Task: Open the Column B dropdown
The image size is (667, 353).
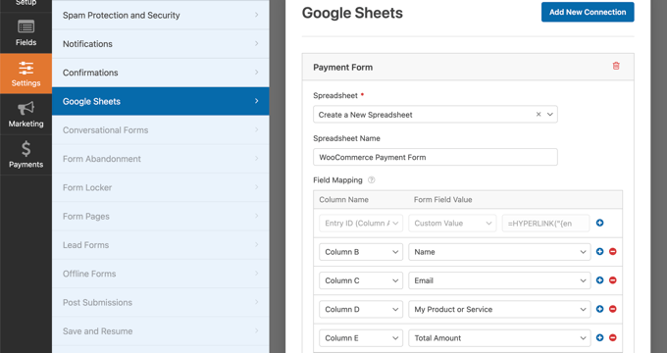Action: 361,252
